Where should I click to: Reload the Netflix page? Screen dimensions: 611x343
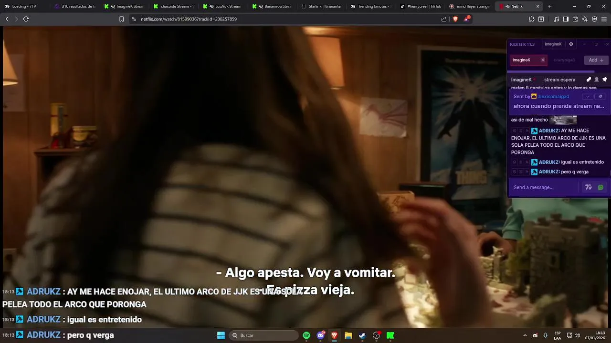26,19
